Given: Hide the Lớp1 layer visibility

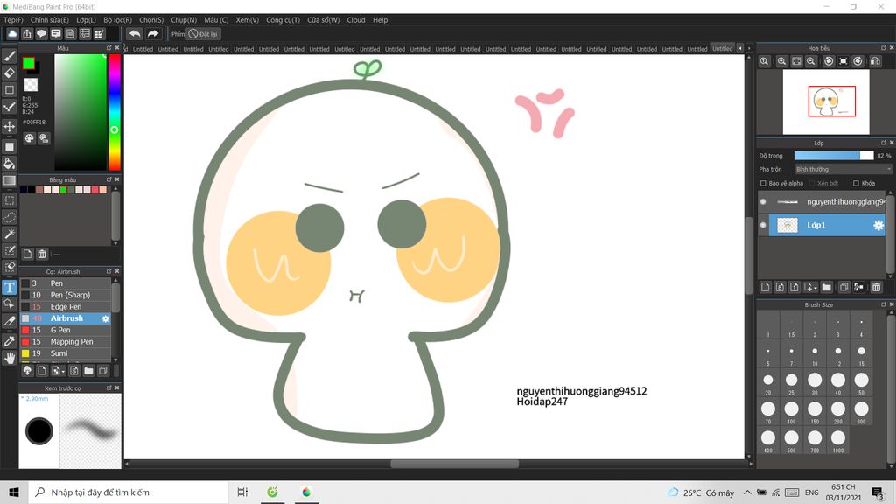Looking at the screenshot, I should click(x=763, y=225).
